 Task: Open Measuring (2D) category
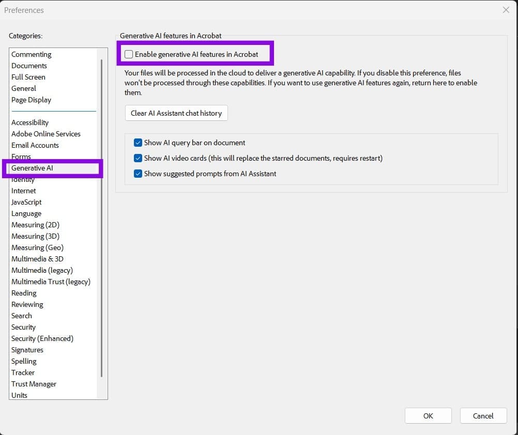pos(35,225)
